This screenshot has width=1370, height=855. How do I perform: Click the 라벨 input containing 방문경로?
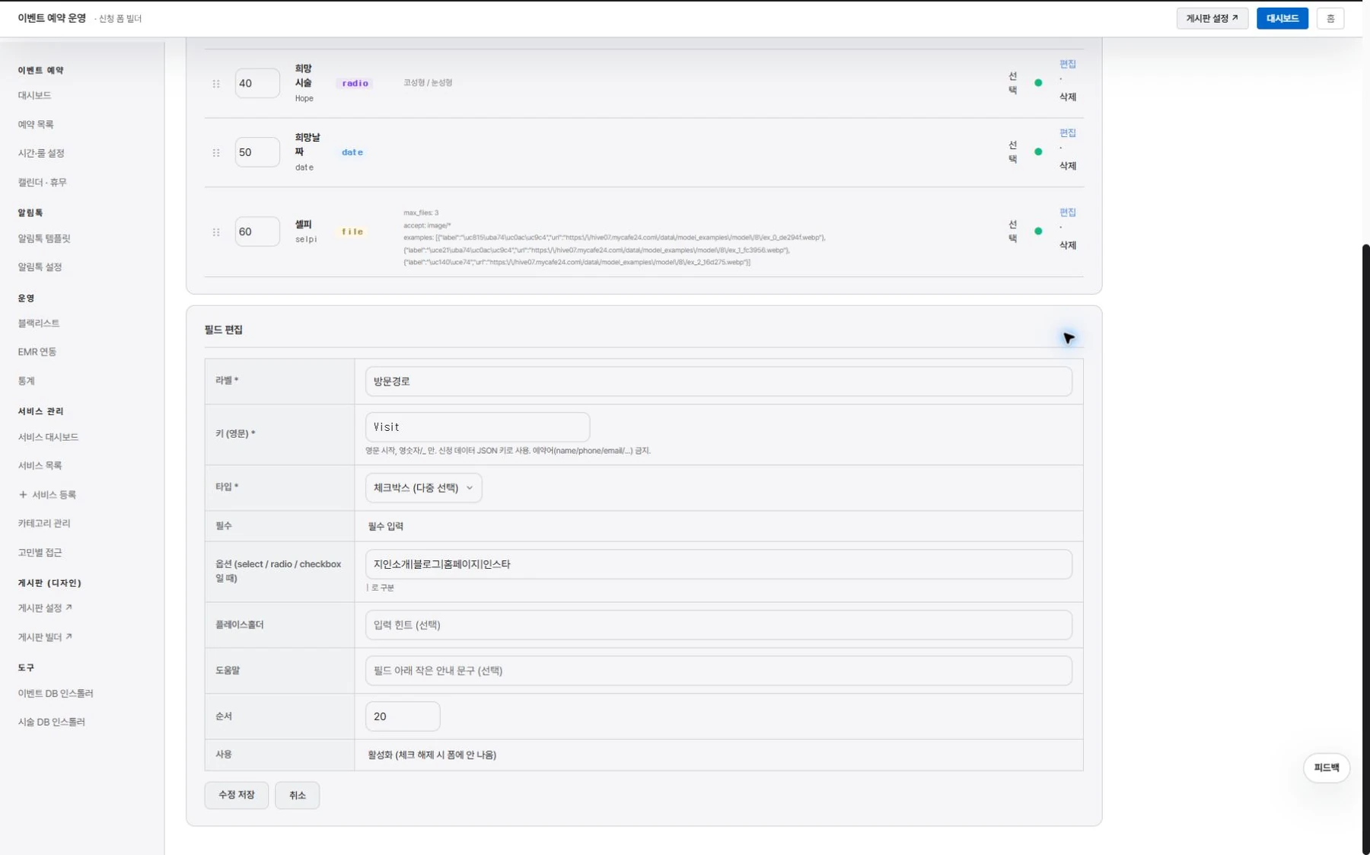pyautogui.click(x=718, y=381)
